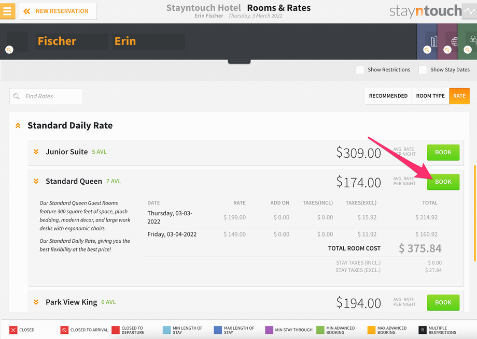The image size is (477, 339).
Task: Click the $ 27.84 stay taxes excluded value
Action: (433, 270)
